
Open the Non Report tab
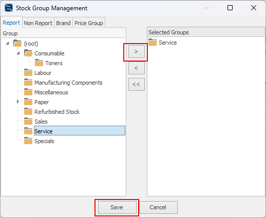click(x=38, y=23)
